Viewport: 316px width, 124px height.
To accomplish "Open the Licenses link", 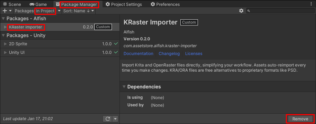I will (194, 54).
